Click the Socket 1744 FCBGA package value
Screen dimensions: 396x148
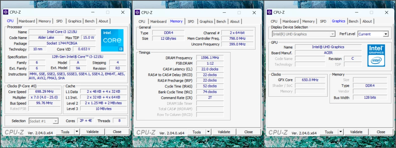(63, 43)
